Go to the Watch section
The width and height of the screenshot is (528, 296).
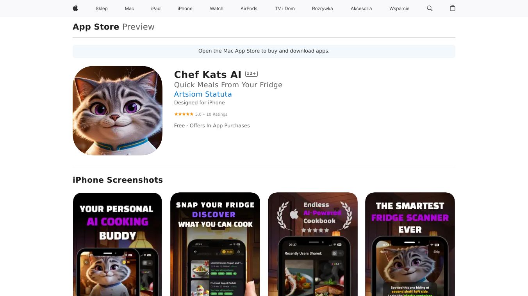coord(217,9)
